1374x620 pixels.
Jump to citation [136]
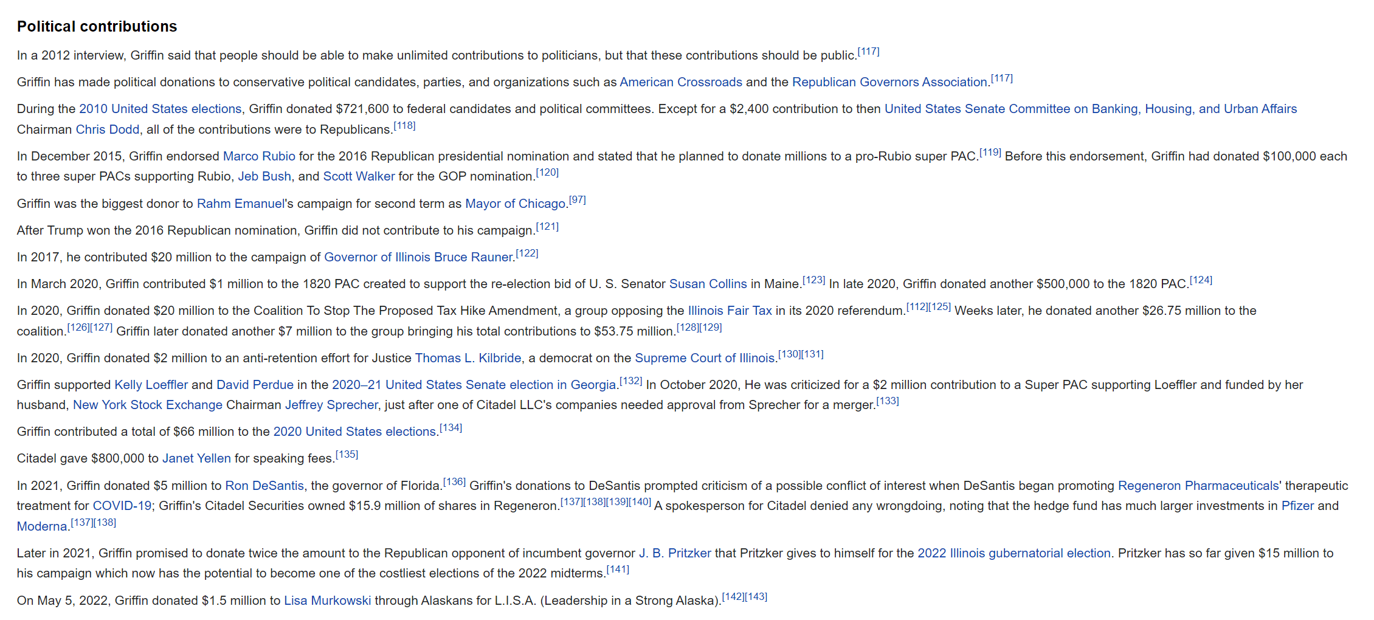[x=455, y=482]
